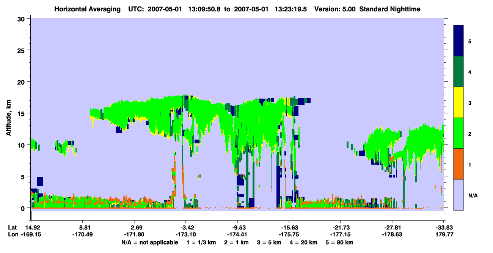Click the y-axis tick label 5
Image resolution: width=493 pixels, height=253 pixels.
[24, 177]
